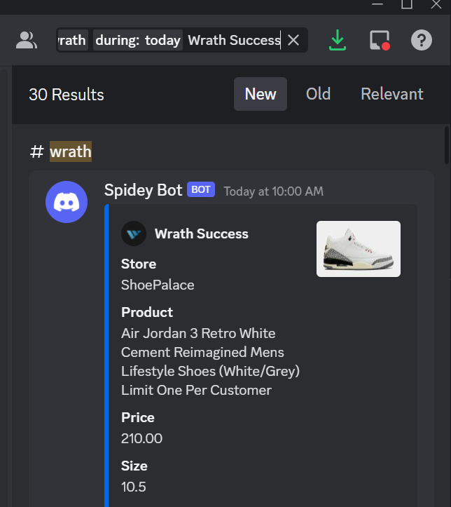Click the 'Size' field label
This screenshot has width=451, height=507.
134,466
